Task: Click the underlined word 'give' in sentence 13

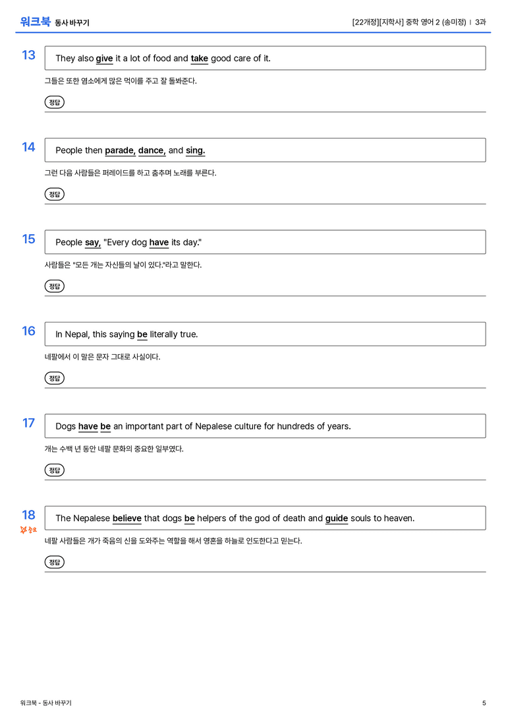Action: click(x=104, y=59)
